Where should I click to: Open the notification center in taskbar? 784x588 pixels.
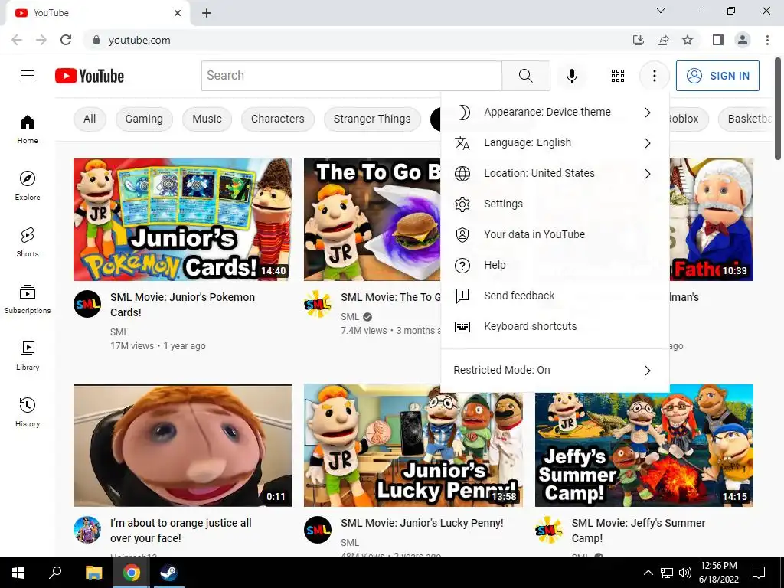(x=759, y=573)
